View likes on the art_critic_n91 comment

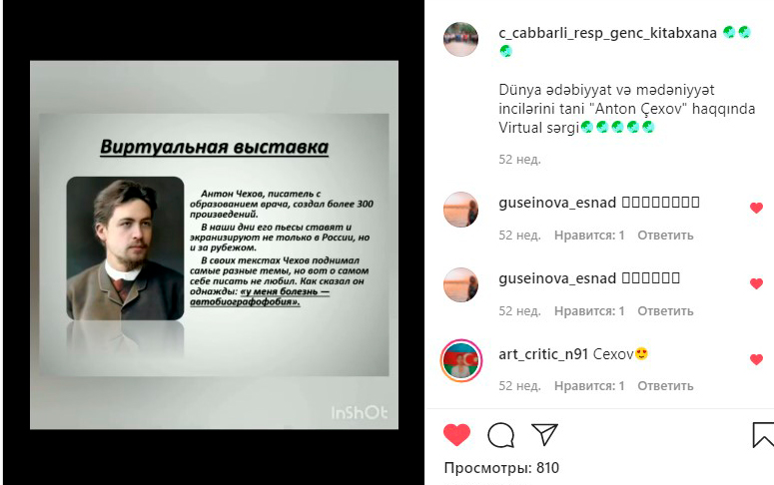(589, 386)
